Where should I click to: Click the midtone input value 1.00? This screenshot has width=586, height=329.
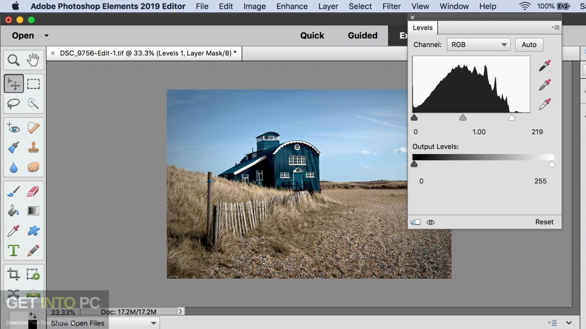[x=479, y=132]
